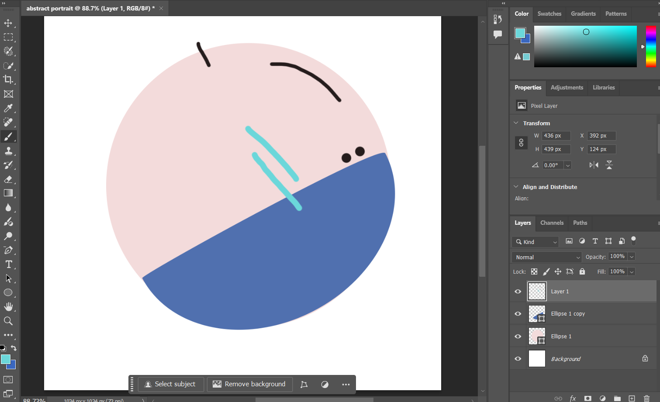Delete layer using the trash icon
The height and width of the screenshot is (402, 660).
(646, 398)
